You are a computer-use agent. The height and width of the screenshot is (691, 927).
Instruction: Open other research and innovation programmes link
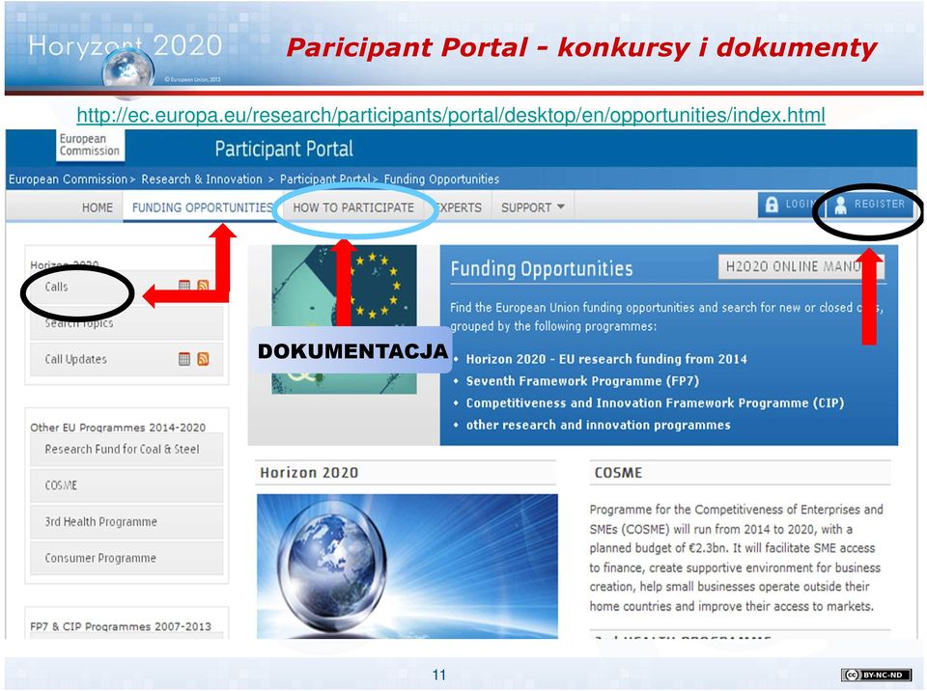click(x=598, y=425)
